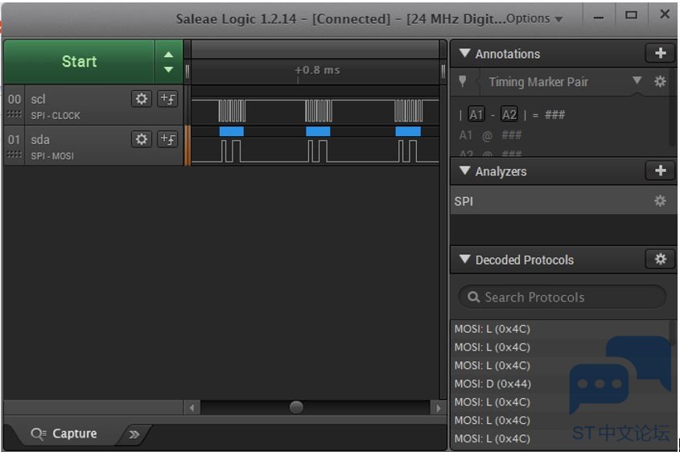The image size is (680, 452).
Task: Click the Search Protocols input field
Action: [562, 297]
